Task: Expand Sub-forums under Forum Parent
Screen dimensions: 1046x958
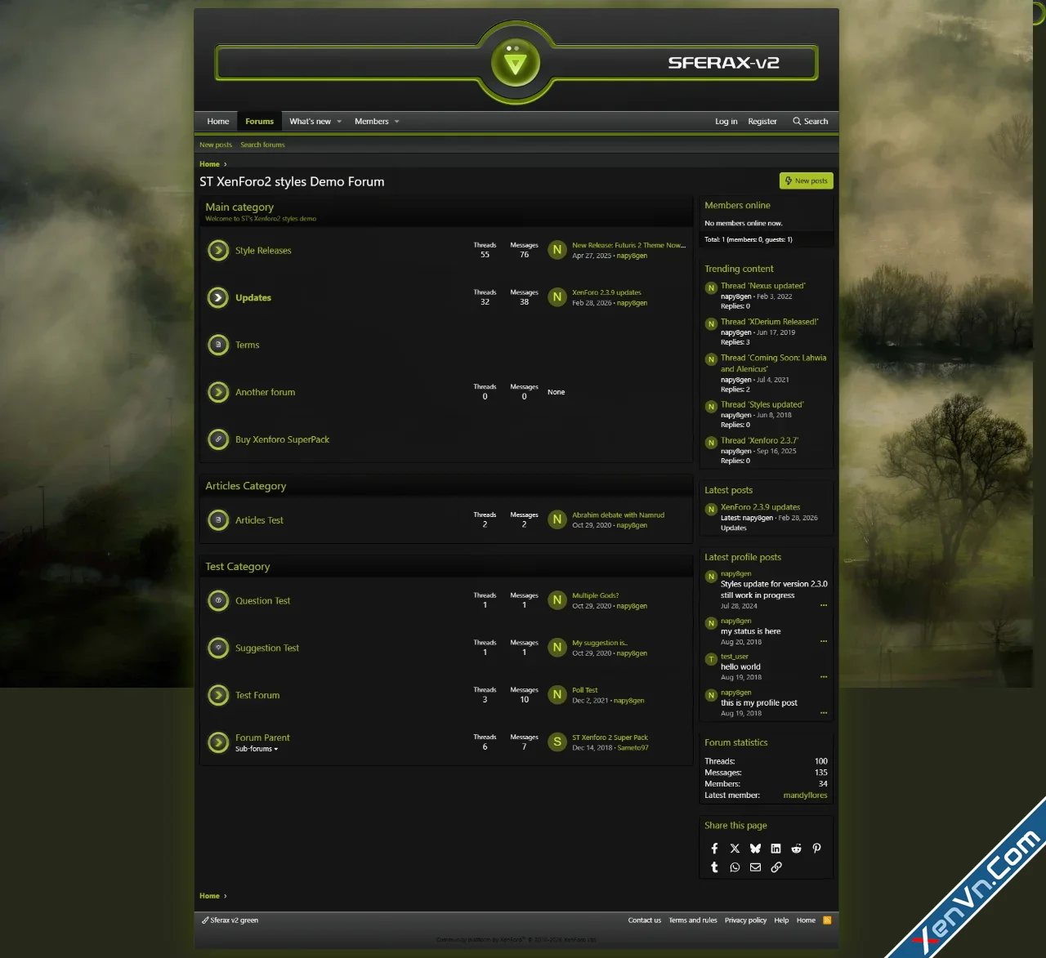Action: coord(256,749)
